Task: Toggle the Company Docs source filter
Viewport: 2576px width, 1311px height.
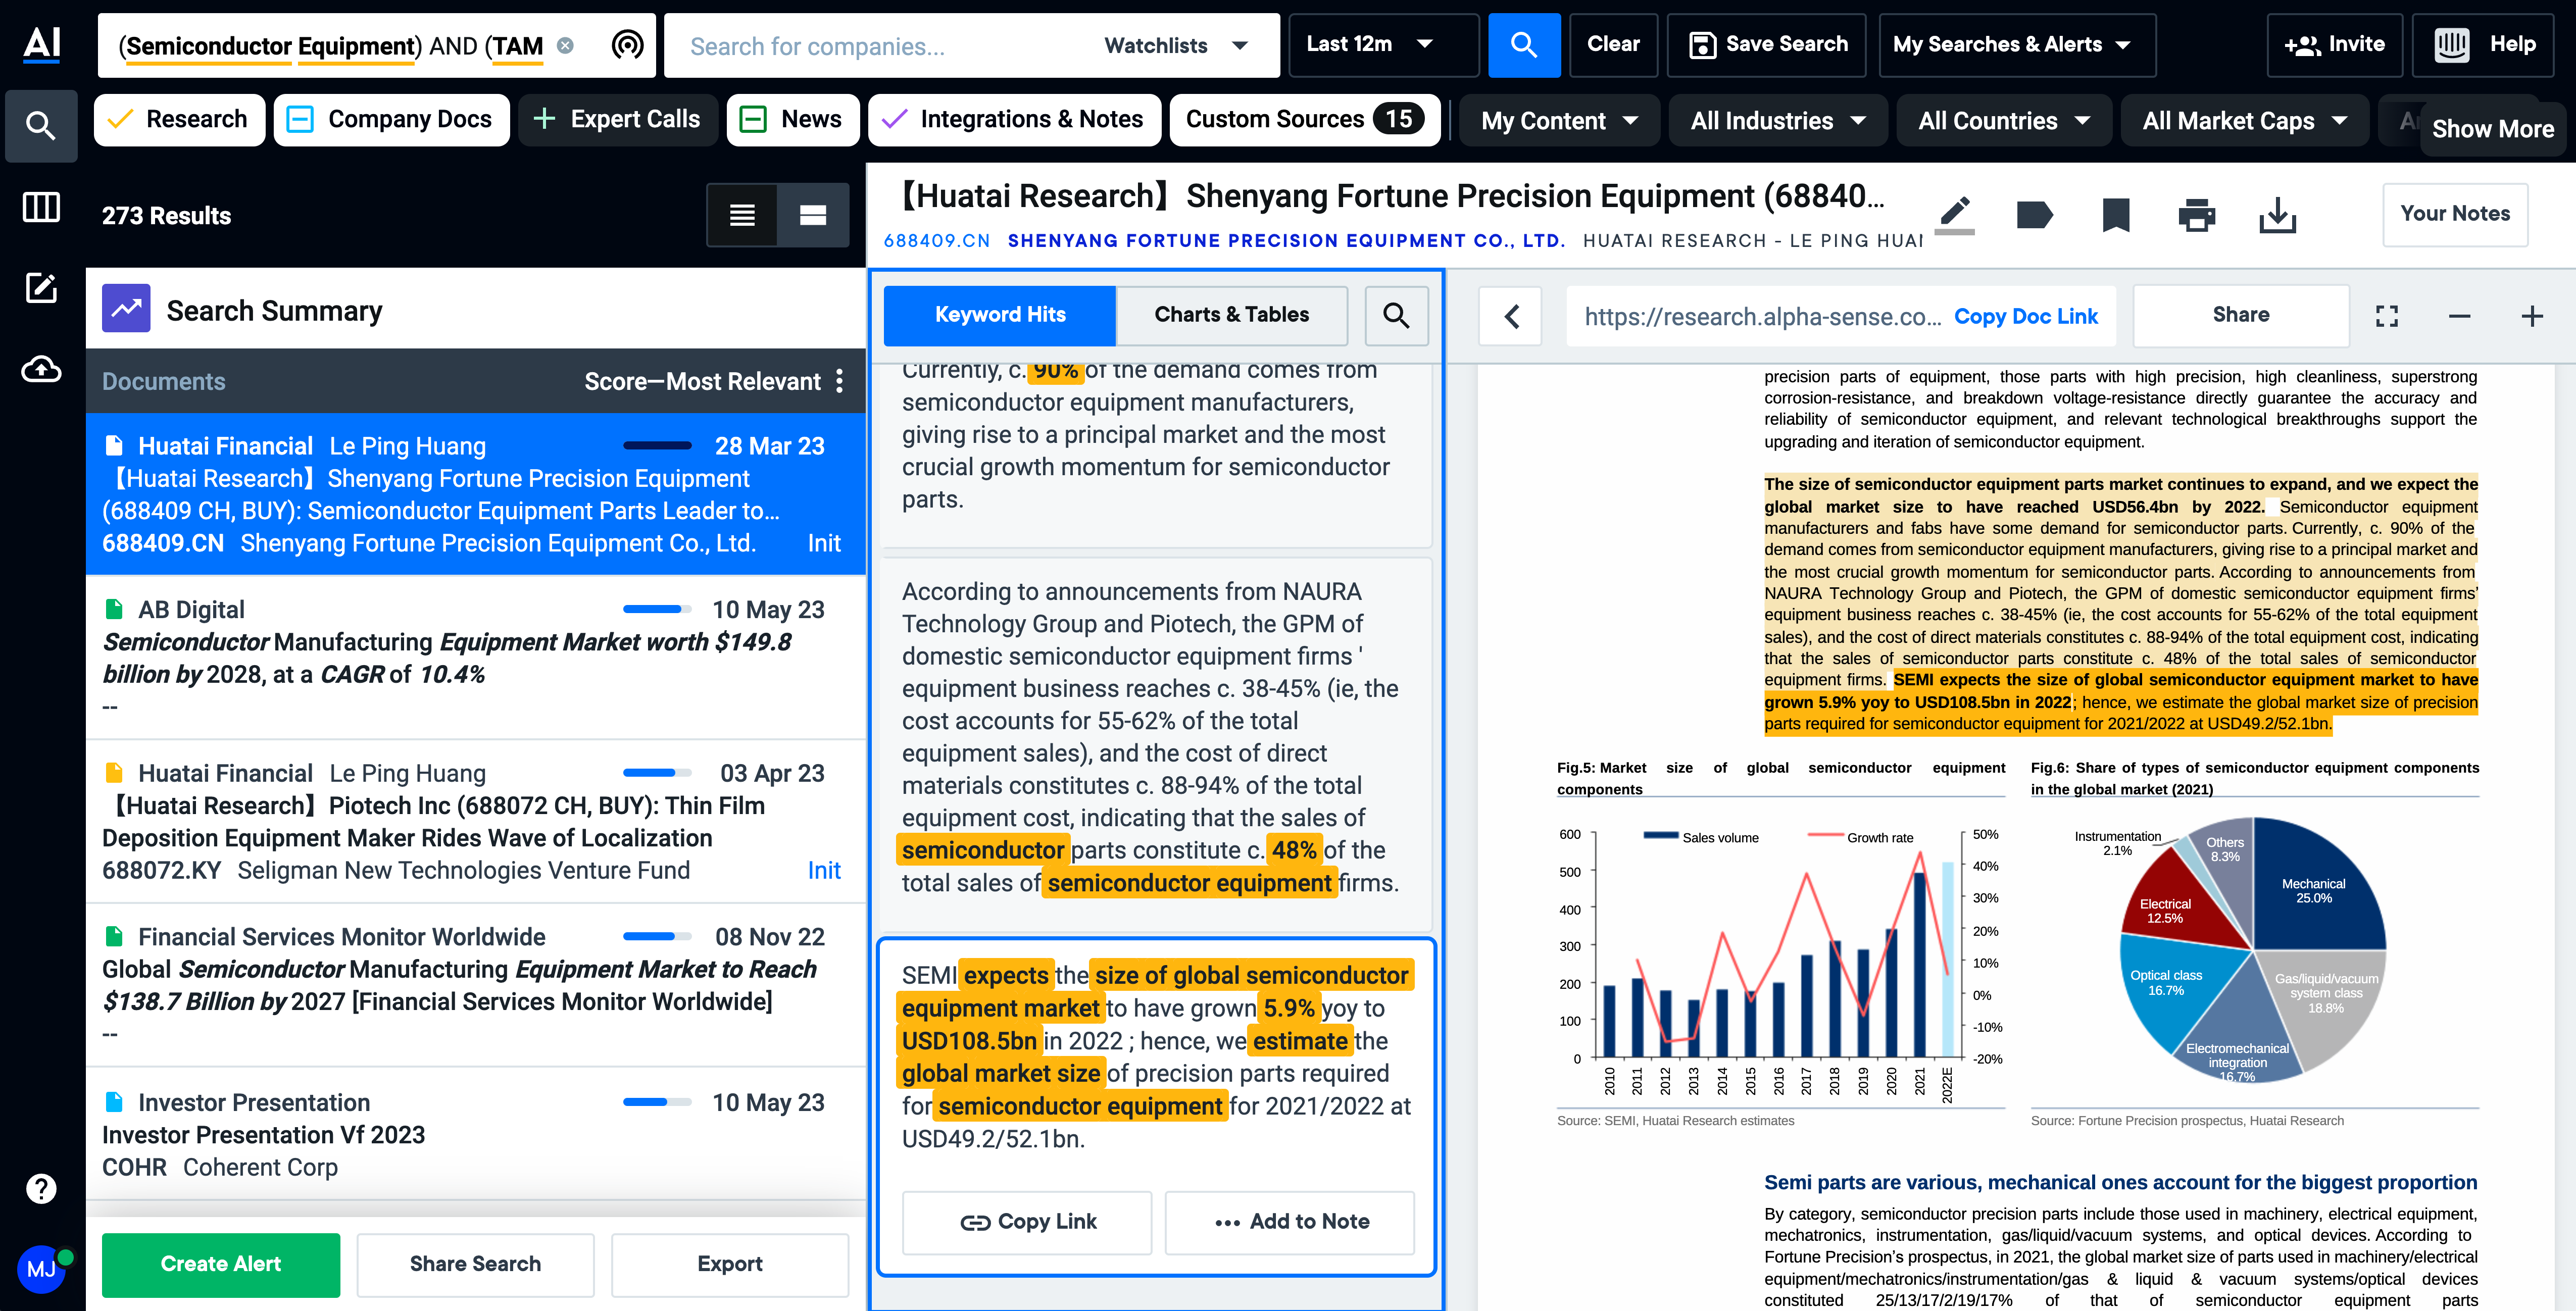Action: [392, 120]
